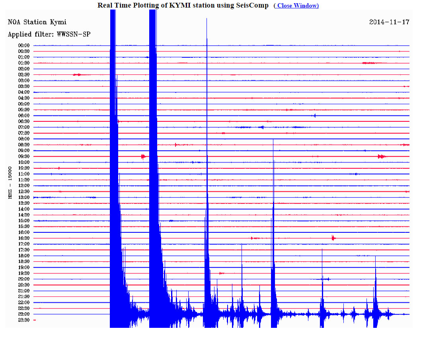Click the small blue event on the 06:00 trace
Screen dimensions: 421x337
tap(315, 115)
